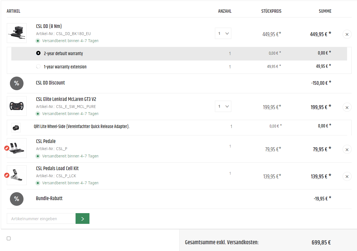The height and width of the screenshot is (251, 357).
Task: Click red link icon beside Load Cell Kit
Action: [7, 175]
